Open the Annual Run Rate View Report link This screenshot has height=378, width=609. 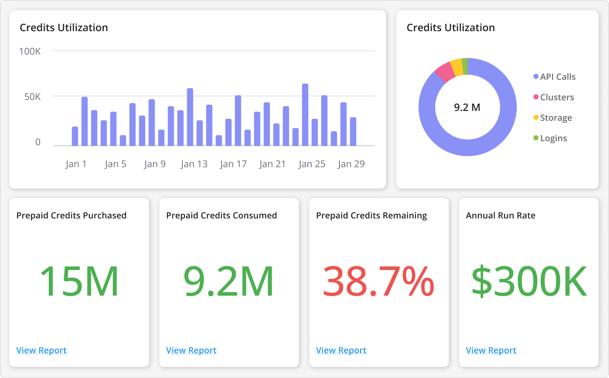pos(491,350)
